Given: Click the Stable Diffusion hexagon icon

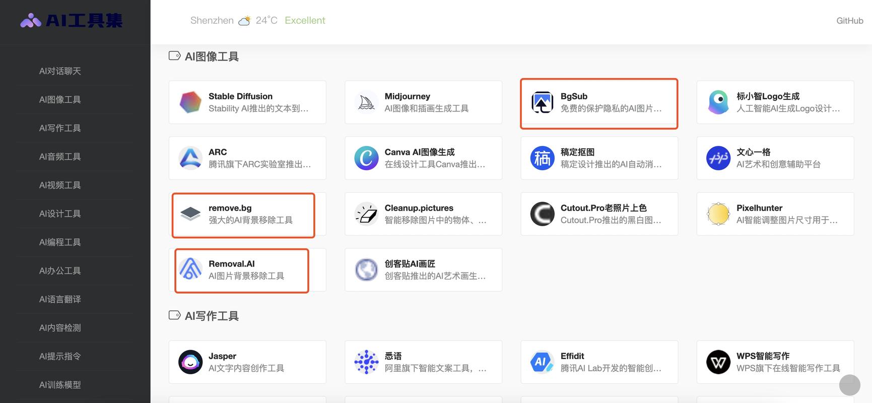Looking at the screenshot, I should click(x=190, y=102).
